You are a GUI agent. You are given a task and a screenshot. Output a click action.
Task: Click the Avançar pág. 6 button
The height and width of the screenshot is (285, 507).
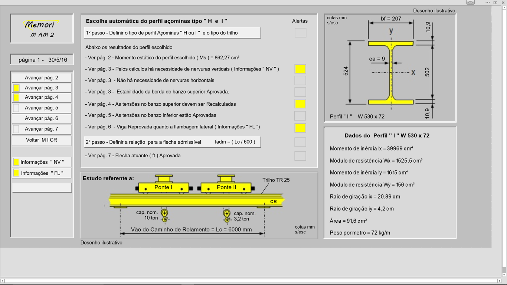[x=42, y=118]
